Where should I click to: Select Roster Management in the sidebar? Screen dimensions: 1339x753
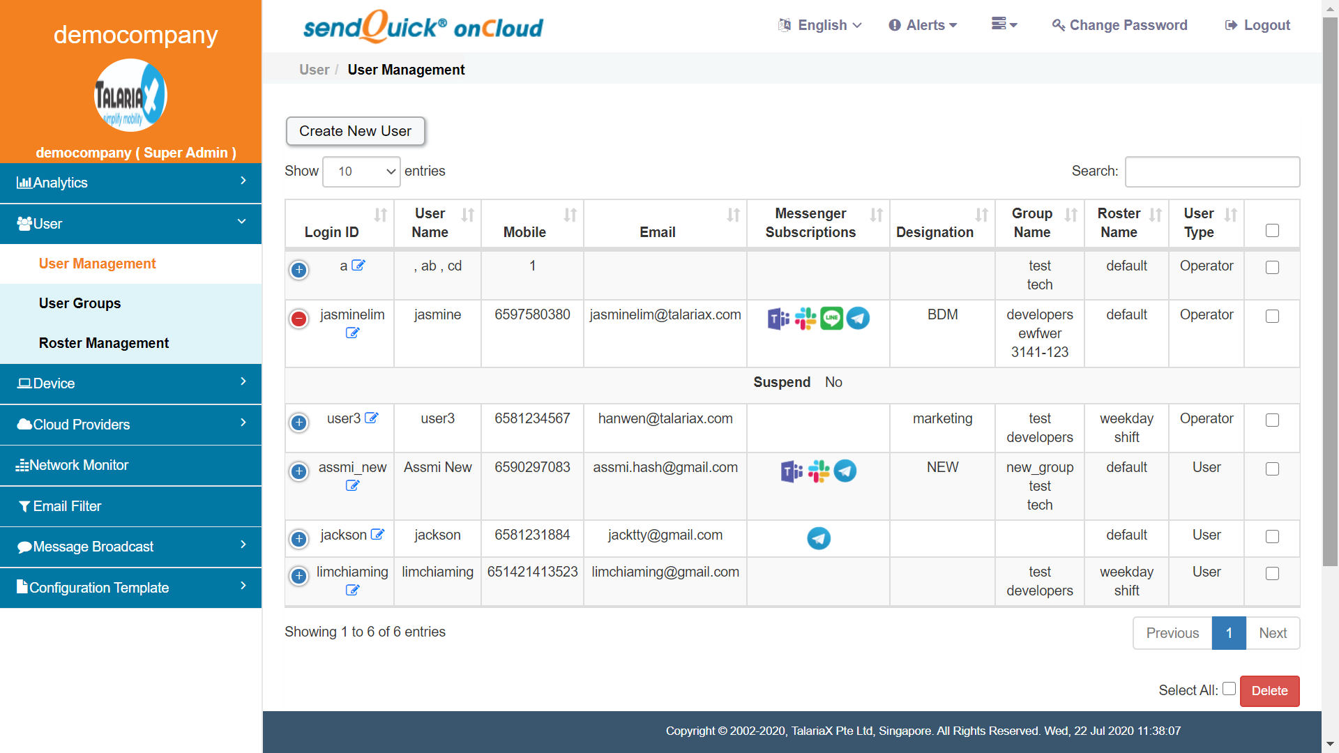click(x=103, y=343)
